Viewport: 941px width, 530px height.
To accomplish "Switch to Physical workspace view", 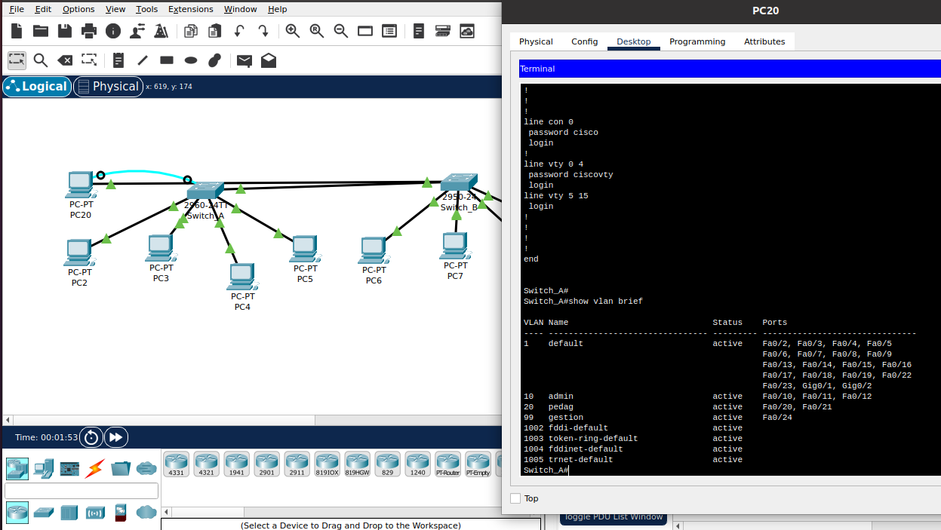I will [x=108, y=87].
